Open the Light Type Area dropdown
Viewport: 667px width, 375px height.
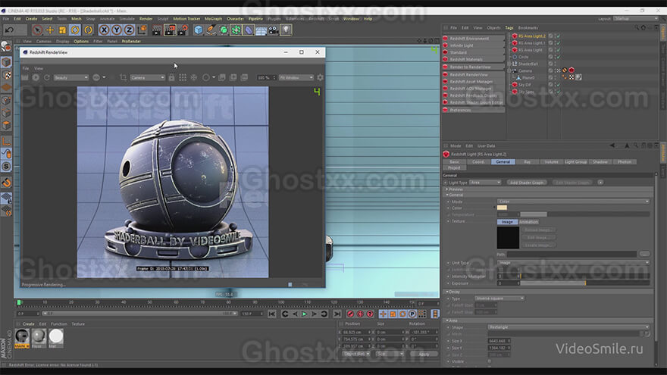(485, 183)
